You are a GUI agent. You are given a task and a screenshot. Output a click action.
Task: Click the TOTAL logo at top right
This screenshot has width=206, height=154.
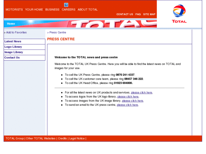coord(179,14)
